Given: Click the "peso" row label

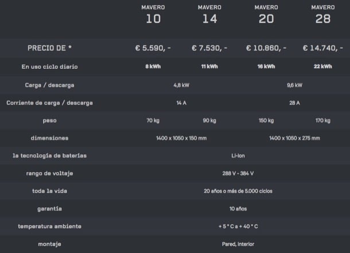Looking at the screenshot, I should click(49, 120).
